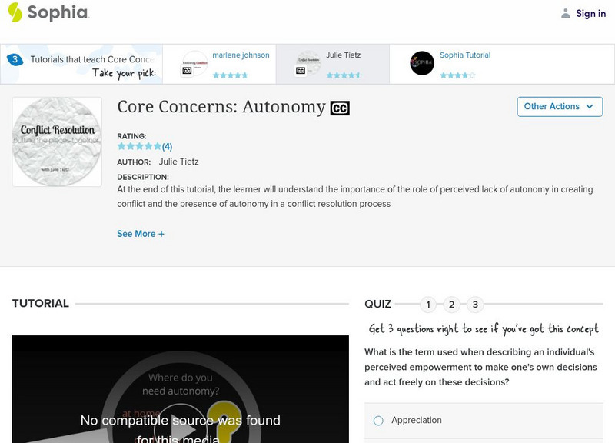Go to quiz question 1
The image size is (615, 443).
click(428, 305)
